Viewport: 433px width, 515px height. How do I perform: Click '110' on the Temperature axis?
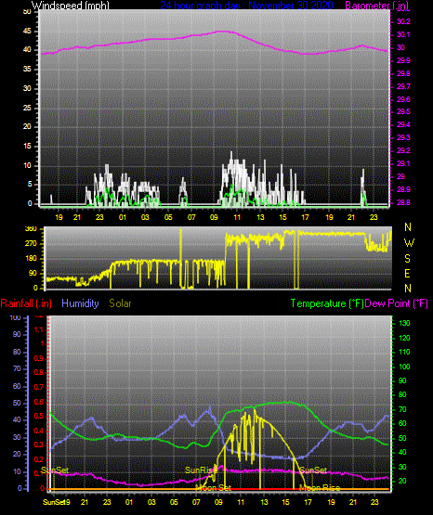tap(404, 352)
